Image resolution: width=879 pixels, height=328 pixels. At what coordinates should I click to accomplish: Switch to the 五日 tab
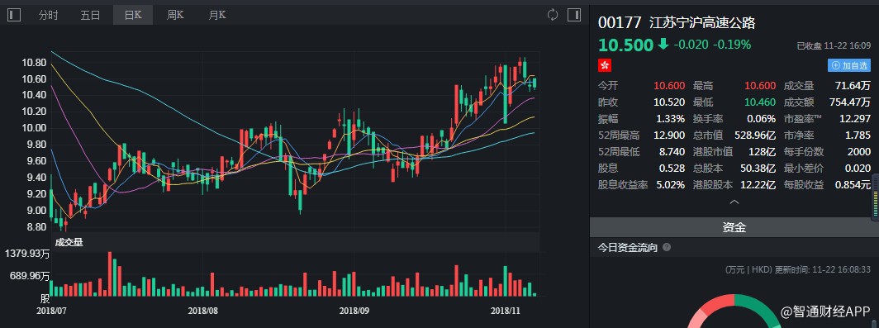point(90,15)
